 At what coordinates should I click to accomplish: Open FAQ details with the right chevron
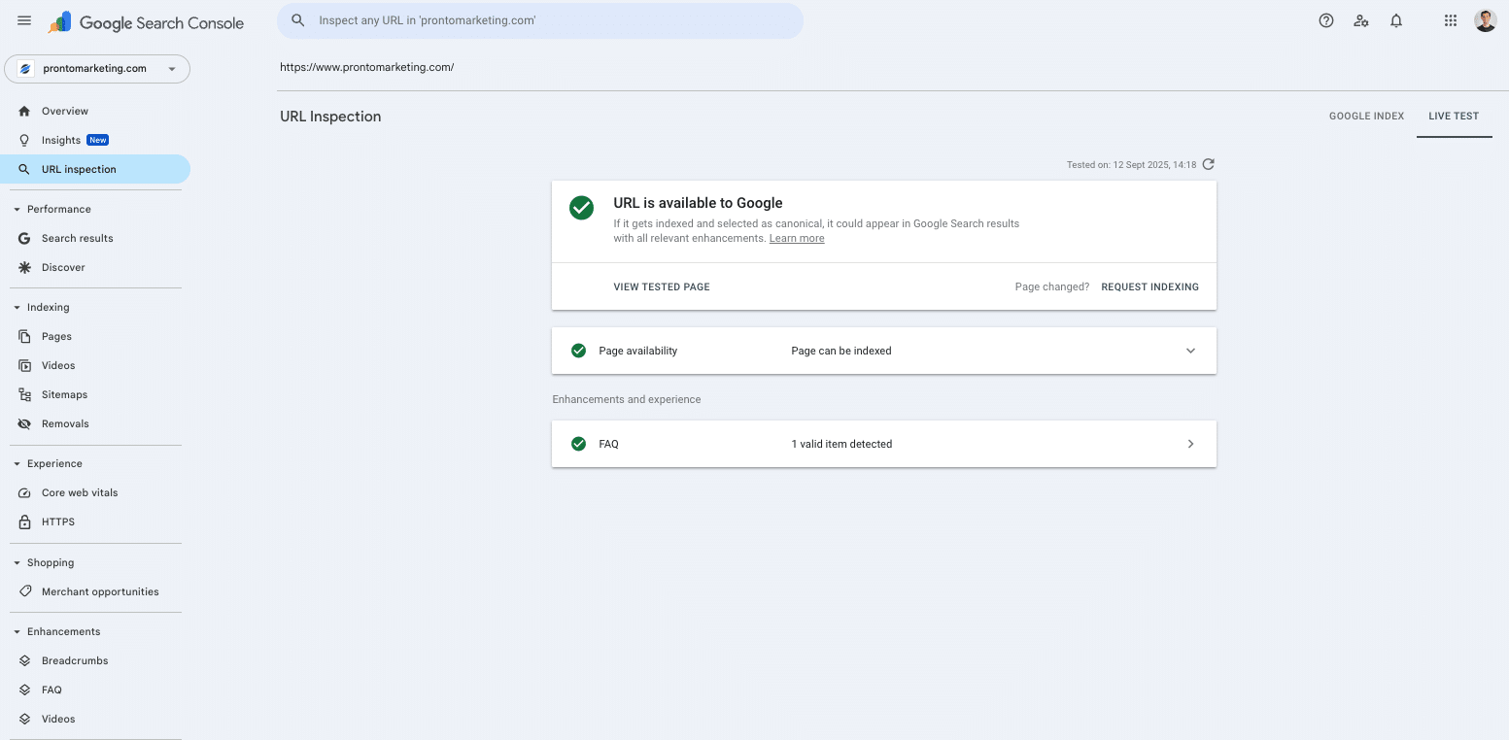(x=1190, y=444)
